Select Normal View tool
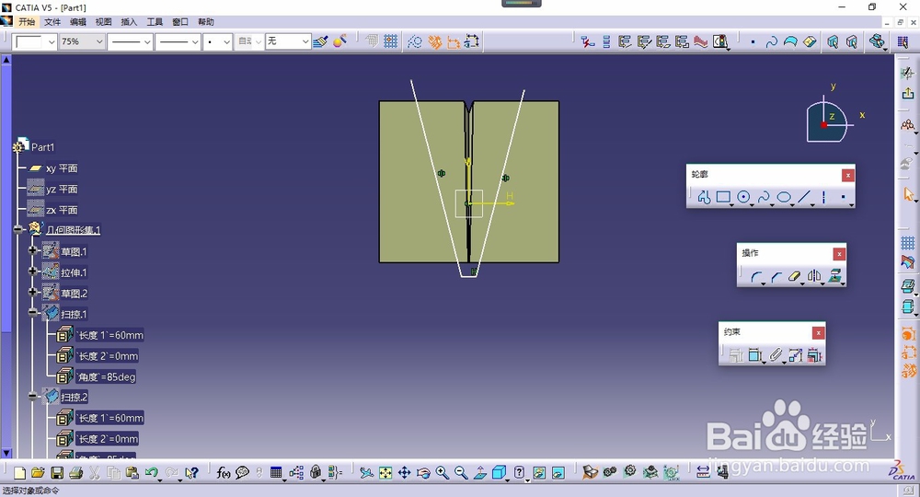The height and width of the screenshot is (497, 920). coord(479,472)
